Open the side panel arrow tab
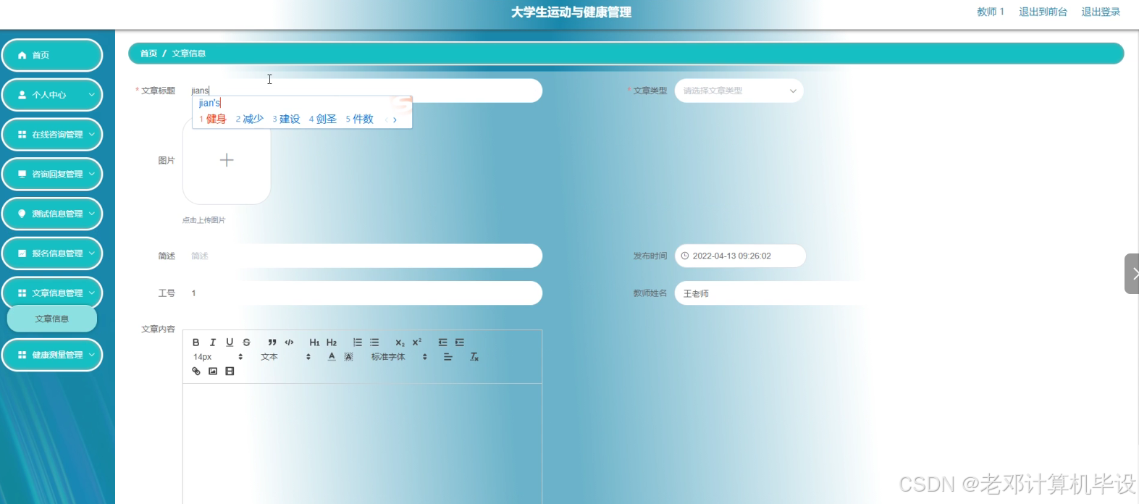Image resolution: width=1139 pixels, height=504 pixels. pos(1132,274)
